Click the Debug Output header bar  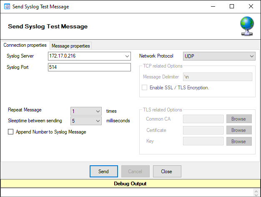[x=130, y=184]
